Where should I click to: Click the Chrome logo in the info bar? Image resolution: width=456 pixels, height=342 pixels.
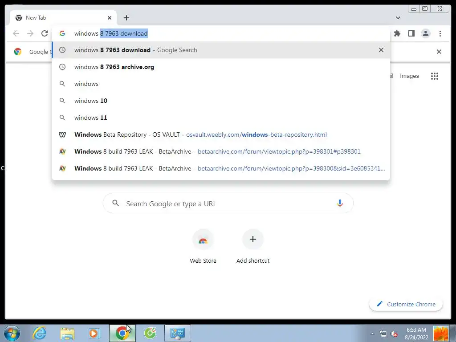pyautogui.click(x=18, y=52)
